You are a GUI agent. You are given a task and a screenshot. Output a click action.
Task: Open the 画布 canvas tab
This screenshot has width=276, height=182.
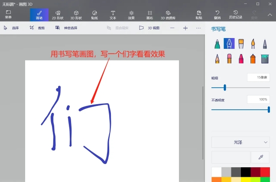tap(149, 15)
